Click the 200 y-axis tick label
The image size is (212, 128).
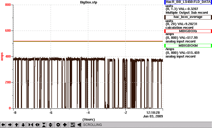tap(8, 82)
